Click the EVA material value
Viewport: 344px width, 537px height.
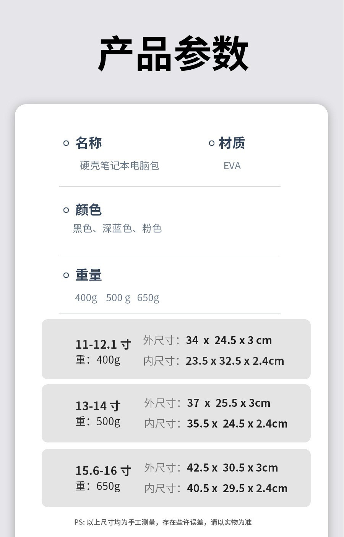click(232, 166)
